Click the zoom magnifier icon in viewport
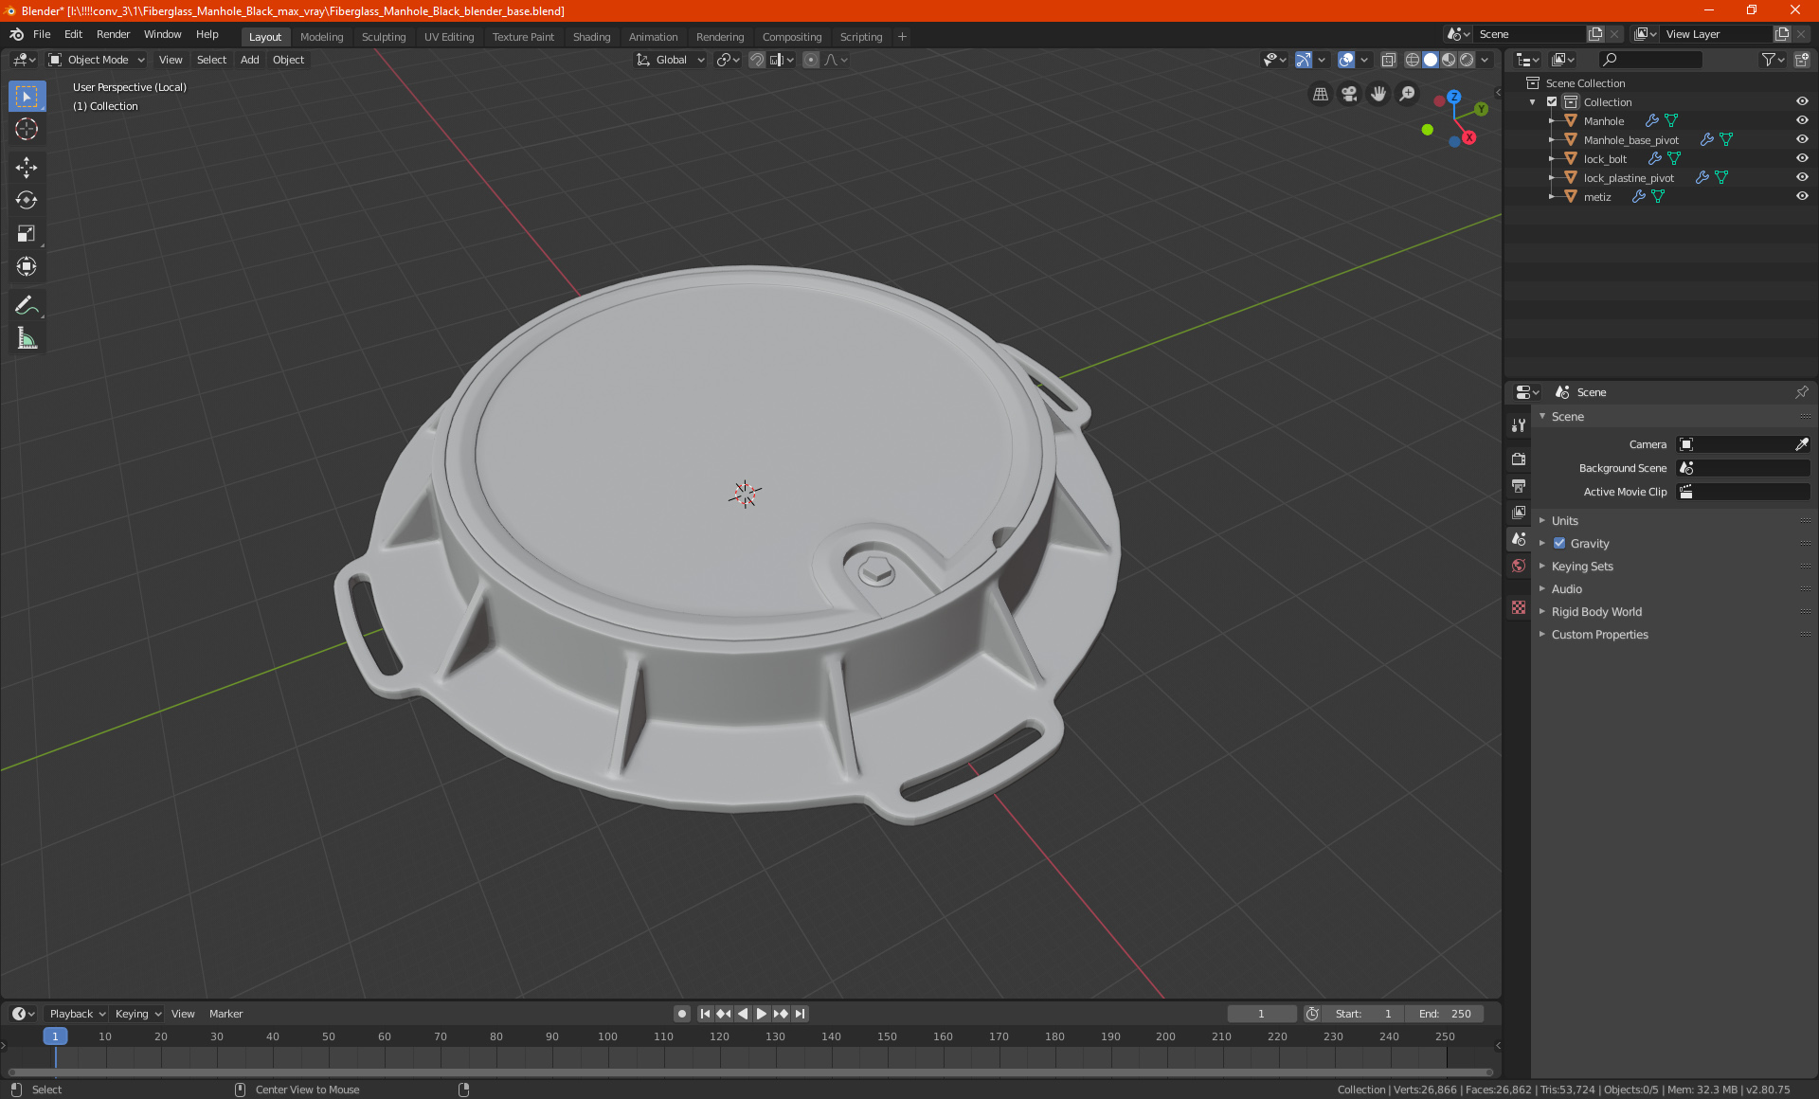This screenshot has width=1819, height=1099. [x=1408, y=94]
